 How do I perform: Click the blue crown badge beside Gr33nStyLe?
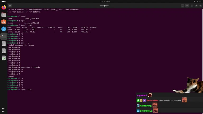[x=138, y=111]
